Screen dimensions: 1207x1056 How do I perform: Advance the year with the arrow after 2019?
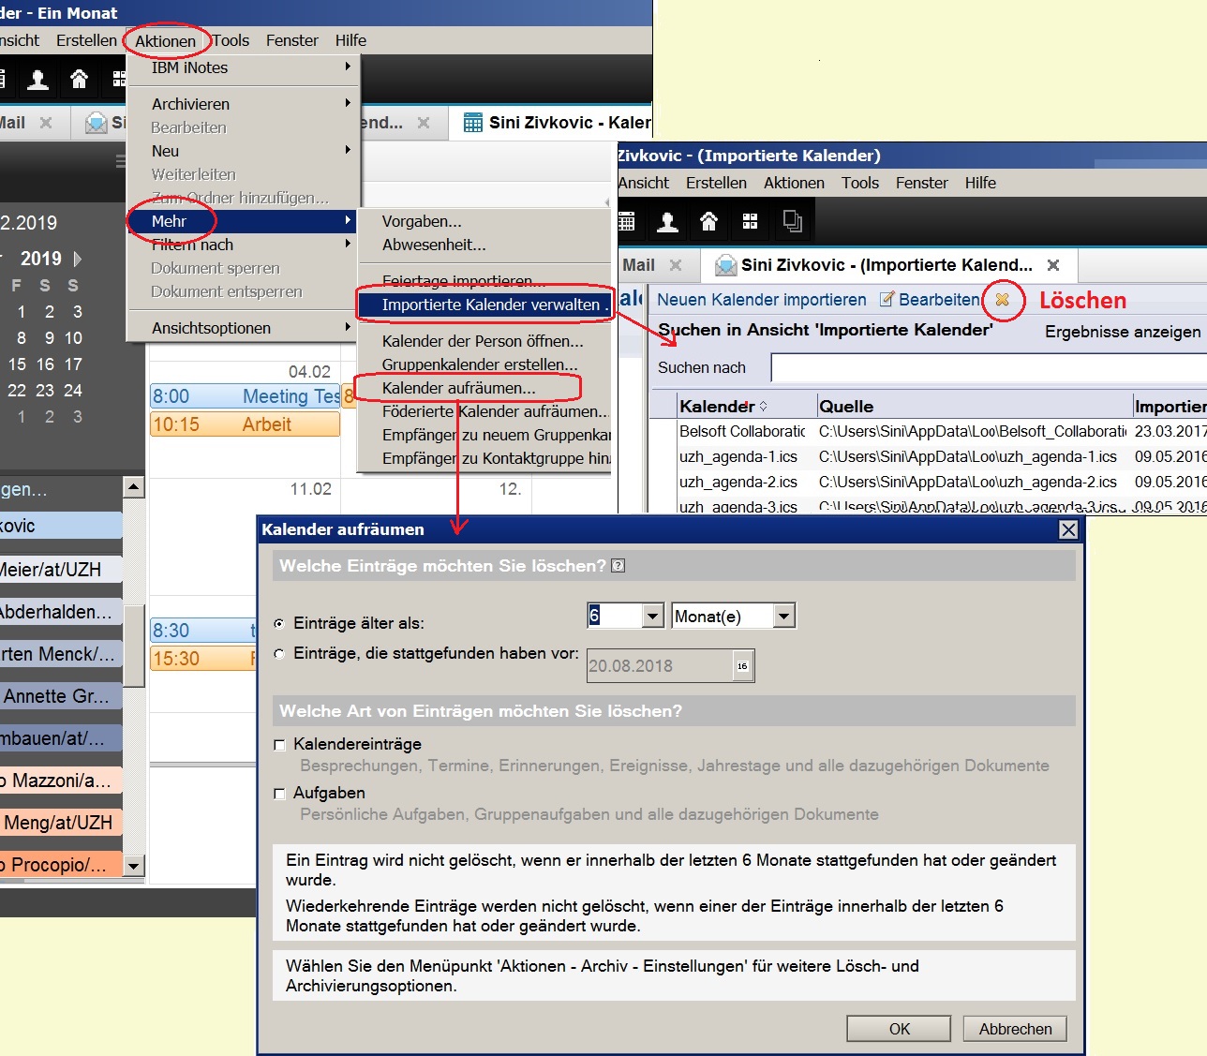coord(78,259)
